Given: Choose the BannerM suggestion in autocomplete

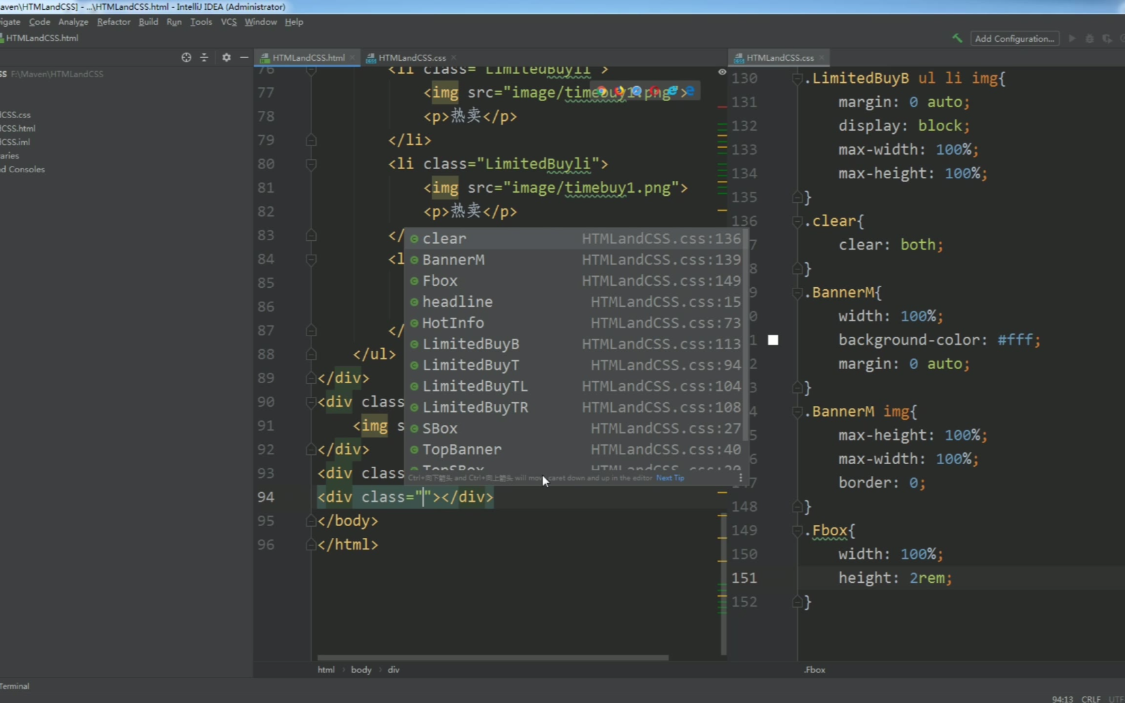Looking at the screenshot, I should pos(453,260).
